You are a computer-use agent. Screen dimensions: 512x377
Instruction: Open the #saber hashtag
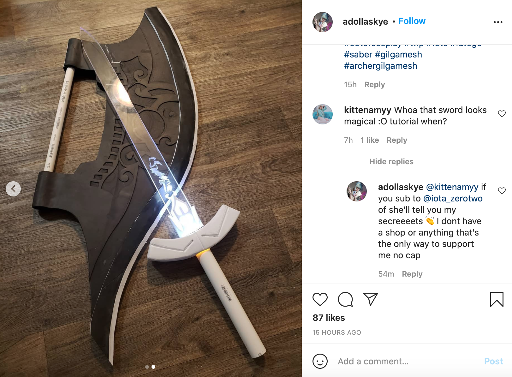(358, 55)
